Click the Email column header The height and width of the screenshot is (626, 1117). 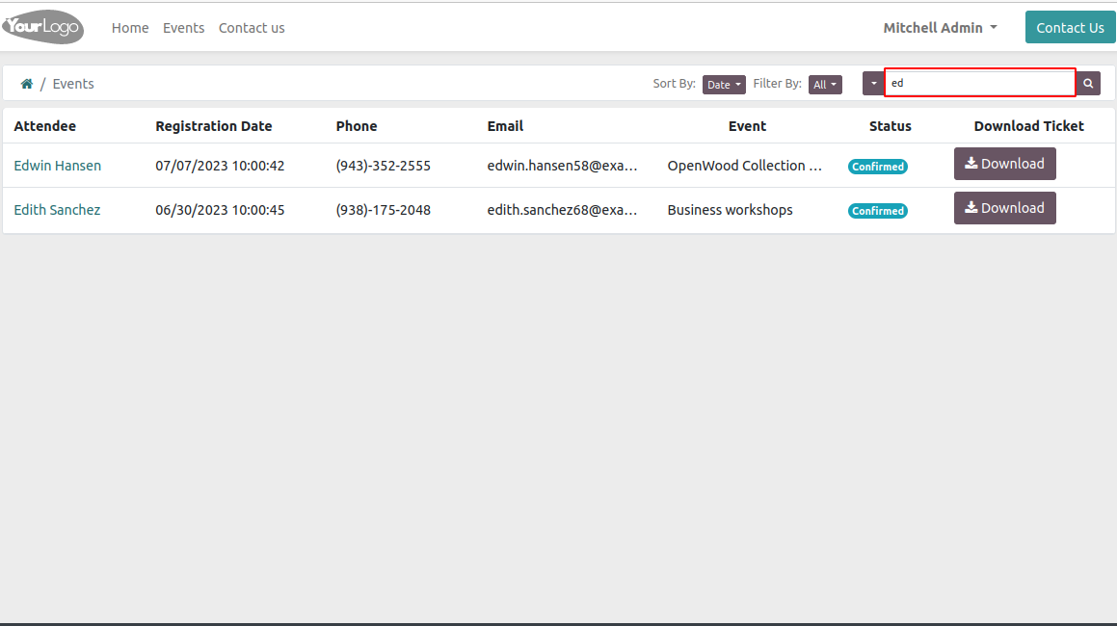pos(505,126)
